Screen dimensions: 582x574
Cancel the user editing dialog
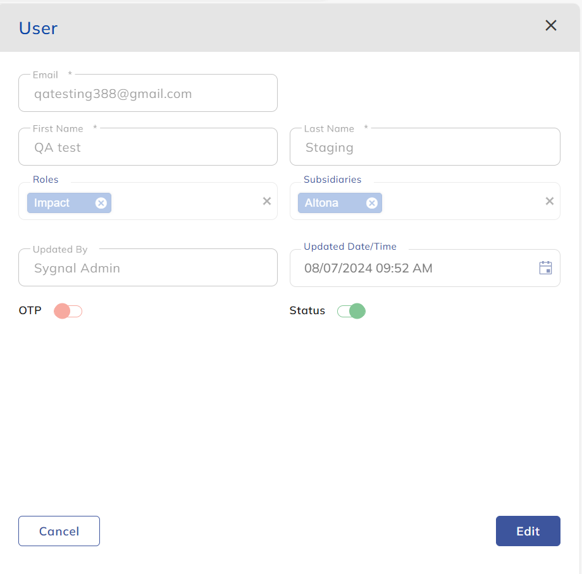pos(59,531)
